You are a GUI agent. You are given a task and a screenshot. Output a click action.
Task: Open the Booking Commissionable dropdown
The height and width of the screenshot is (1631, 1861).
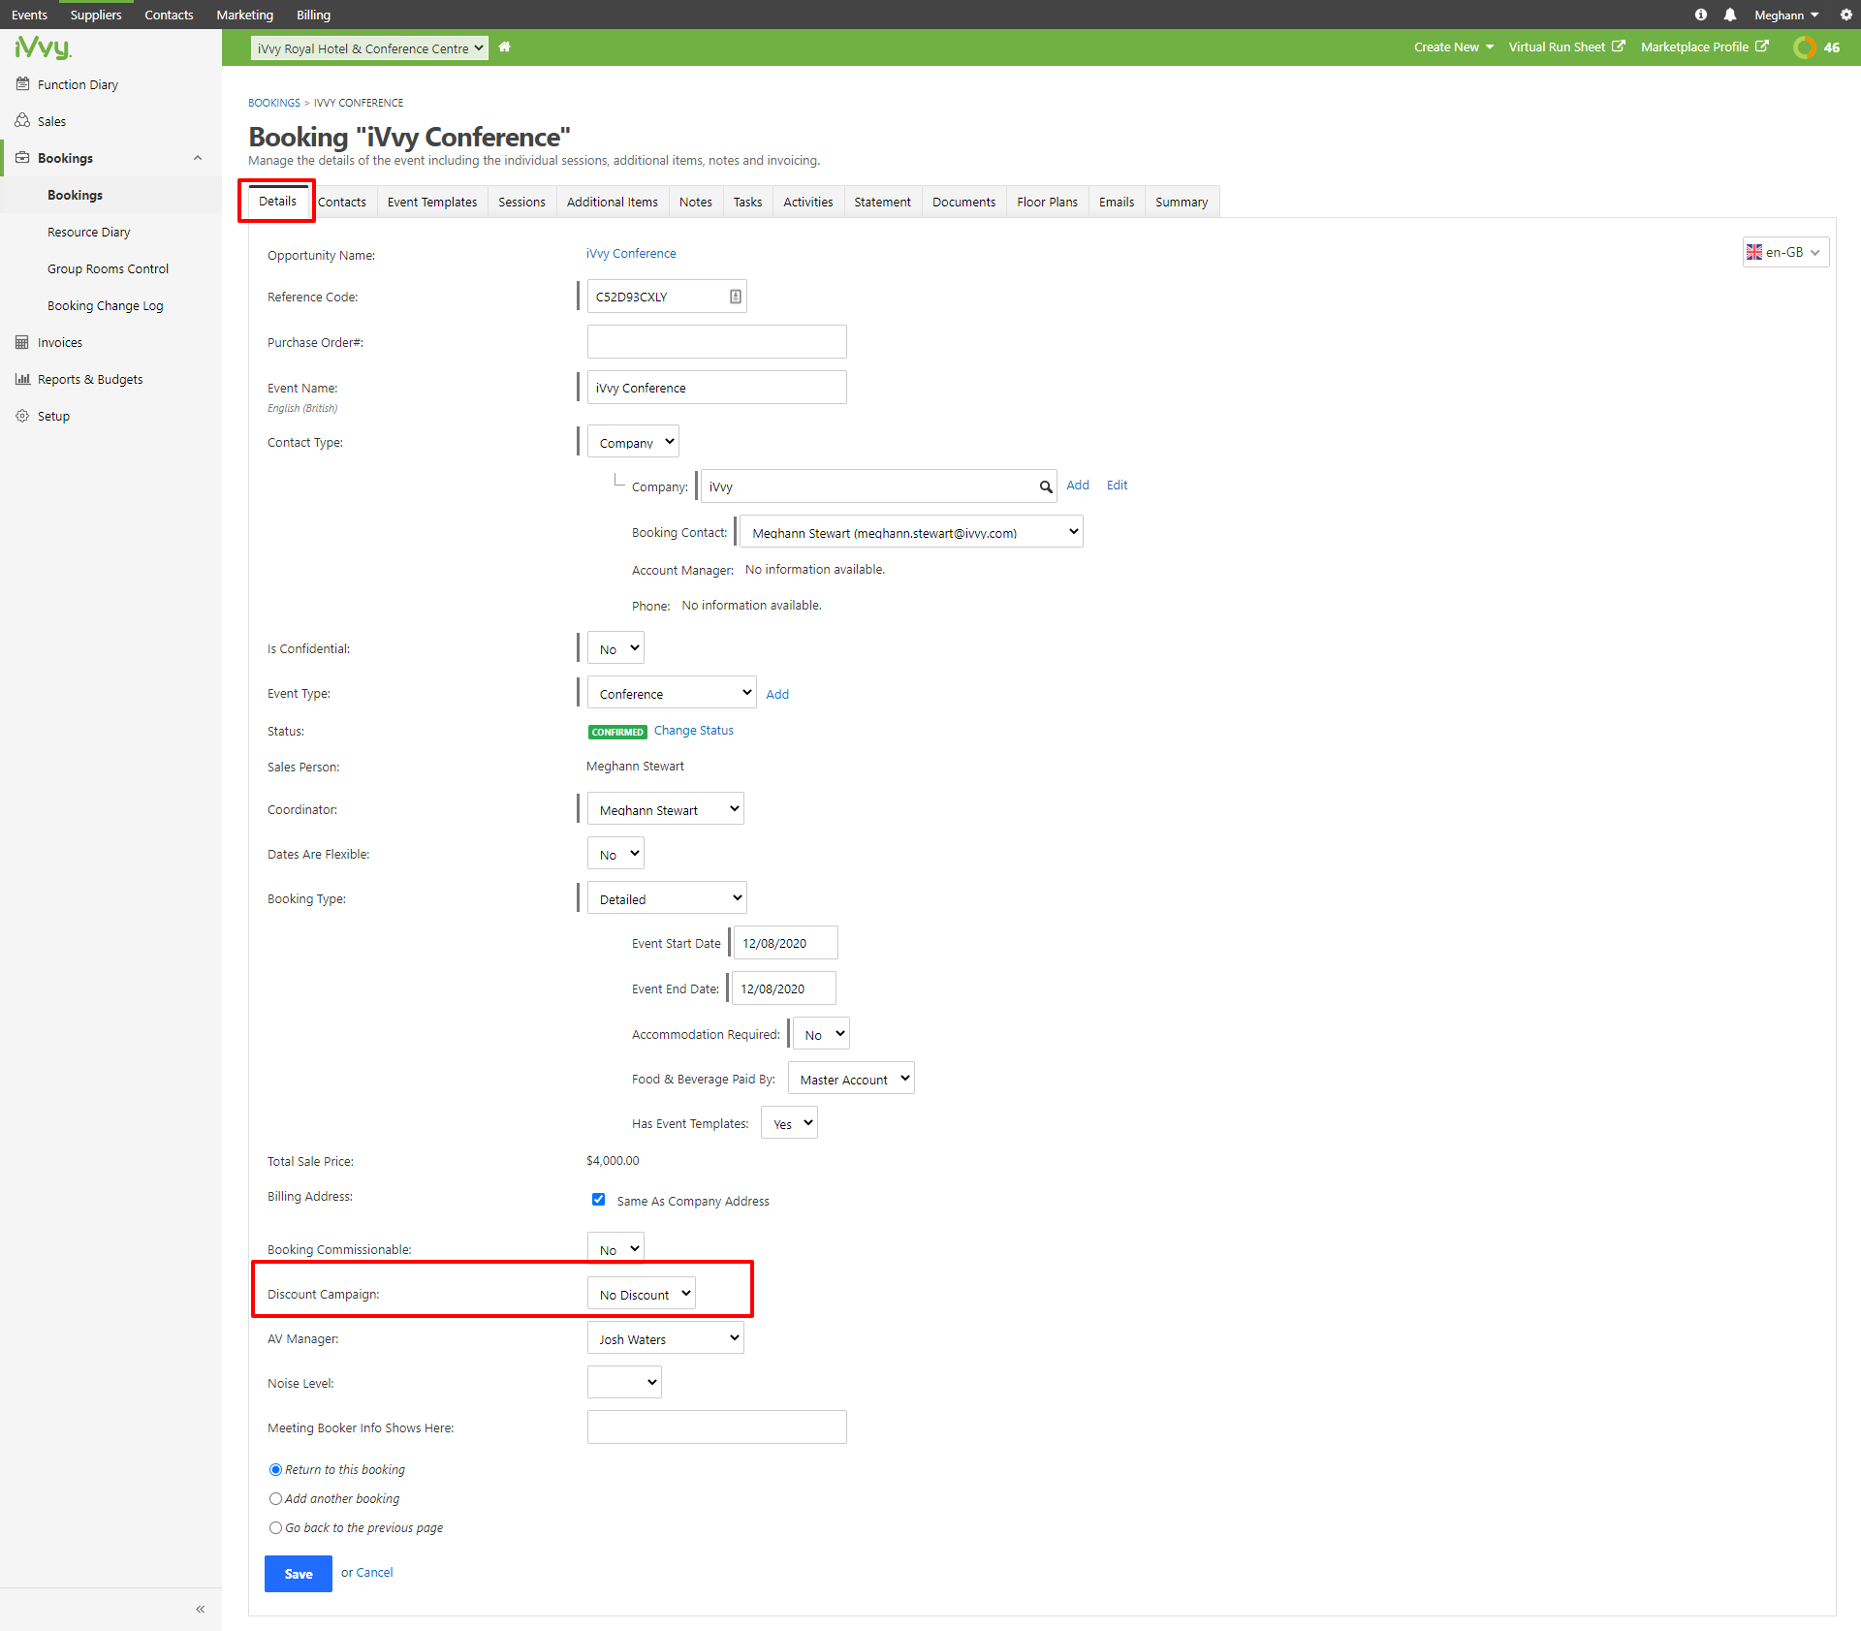(x=615, y=1249)
